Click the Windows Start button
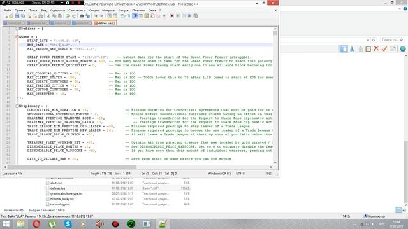Screen dimensions: 408x229 [x=6, y=224]
